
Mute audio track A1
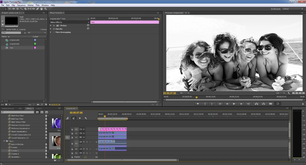tap(84, 142)
